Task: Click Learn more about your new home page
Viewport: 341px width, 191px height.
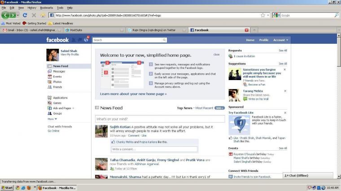Action: tap(133, 94)
